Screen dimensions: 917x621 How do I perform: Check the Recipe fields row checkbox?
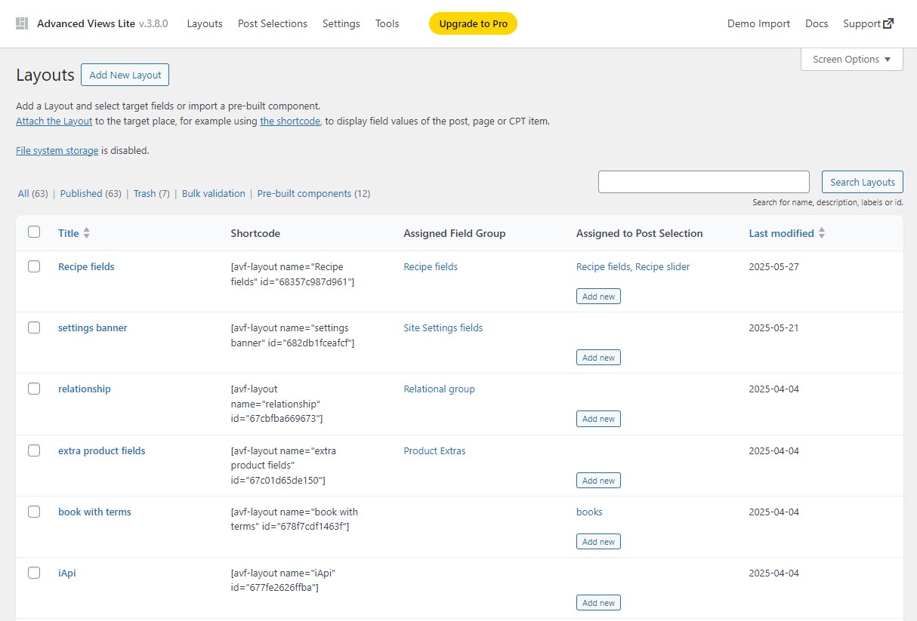[34, 266]
